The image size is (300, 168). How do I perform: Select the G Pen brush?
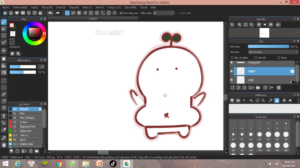click(x=25, y=122)
